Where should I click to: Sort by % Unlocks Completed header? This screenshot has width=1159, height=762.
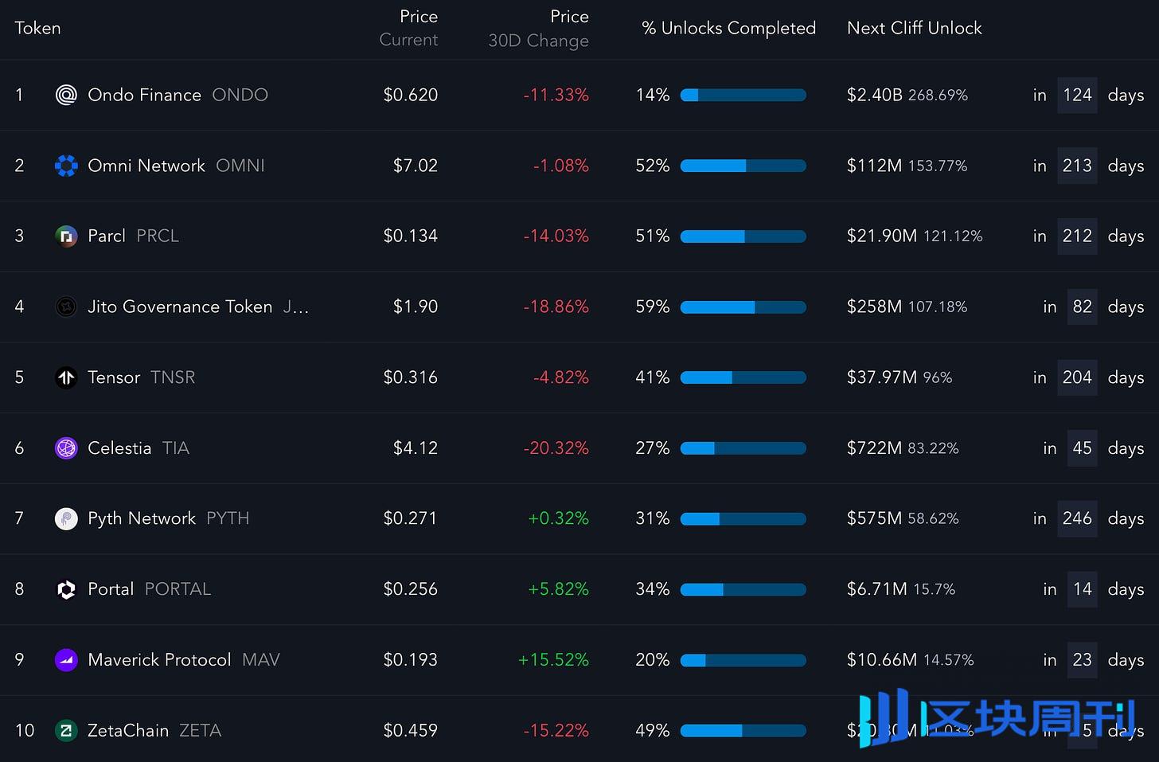tap(728, 28)
